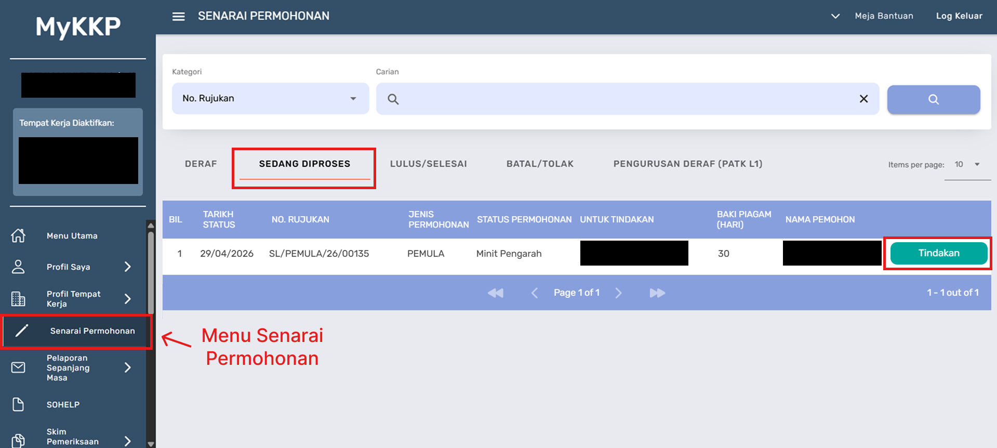The height and width of the screenshot is (448, 997).
Task: Click the home icon for Menu Utama
Action: tap(18, 235)
